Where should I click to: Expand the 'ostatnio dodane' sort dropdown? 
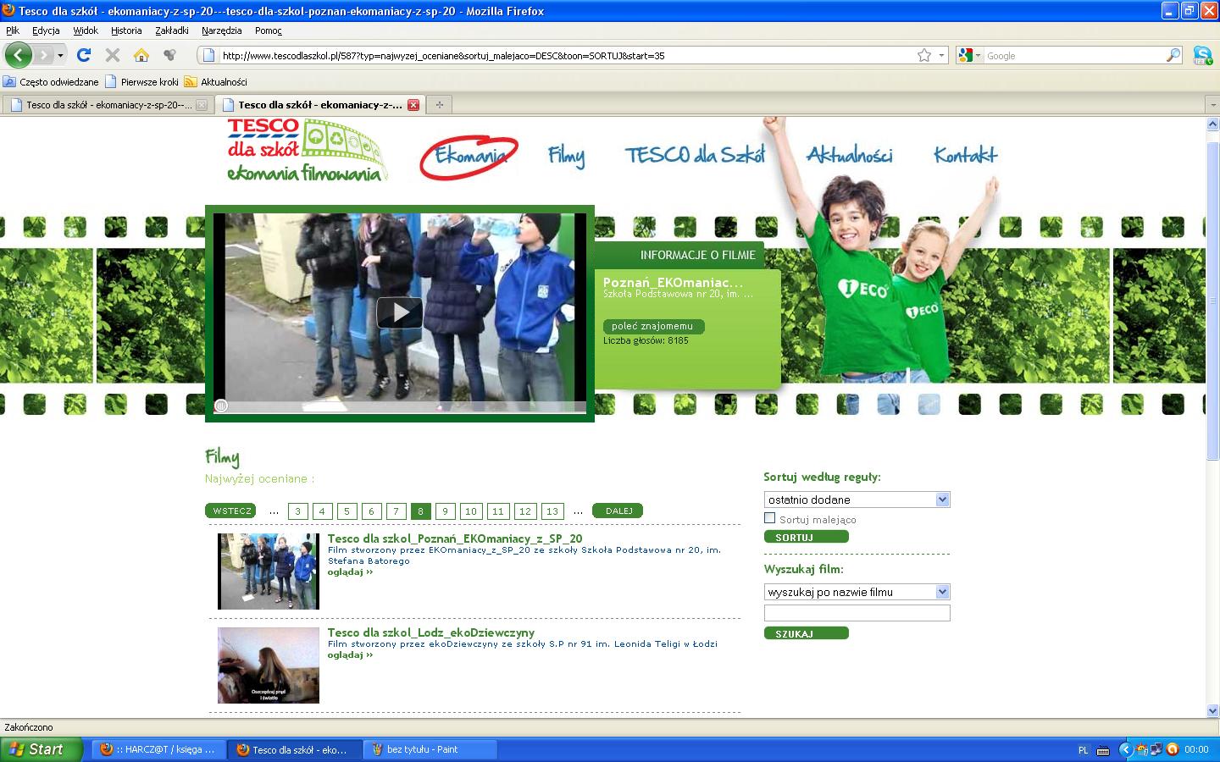coord(942,500)
